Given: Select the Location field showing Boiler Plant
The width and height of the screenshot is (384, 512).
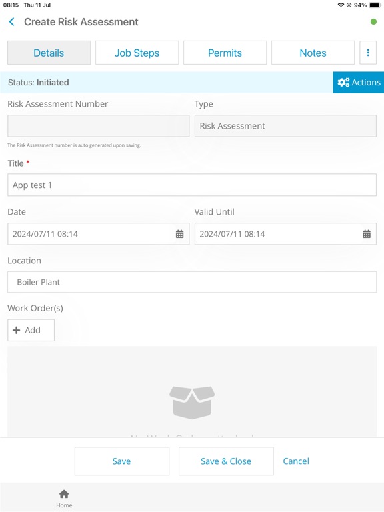Looking at the screenshot, I should click(192, 282).
